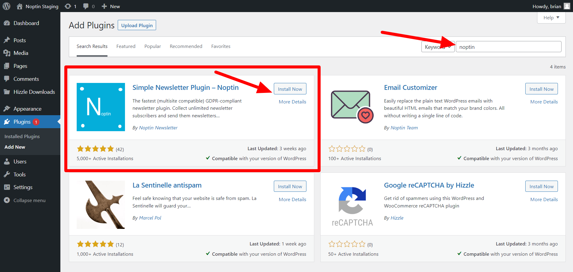The height and width of the screenshot is (272, 573).
Task: Click the Pages sidebar icon
Action: pyautogui.click(x=7, y=66)
